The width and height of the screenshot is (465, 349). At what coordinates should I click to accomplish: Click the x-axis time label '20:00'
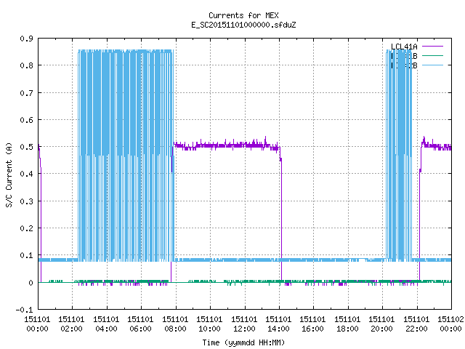[x=381, y=329]
